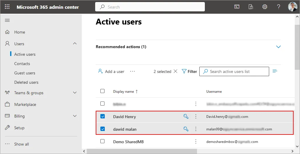Open the Help question mark
The width and height of the screenshot is (300, 154).
click(x=278, y=7)
